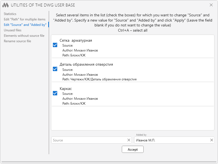Clear the Added by field with X icon
Screen dimensions: 218x164
coord(211,140)
